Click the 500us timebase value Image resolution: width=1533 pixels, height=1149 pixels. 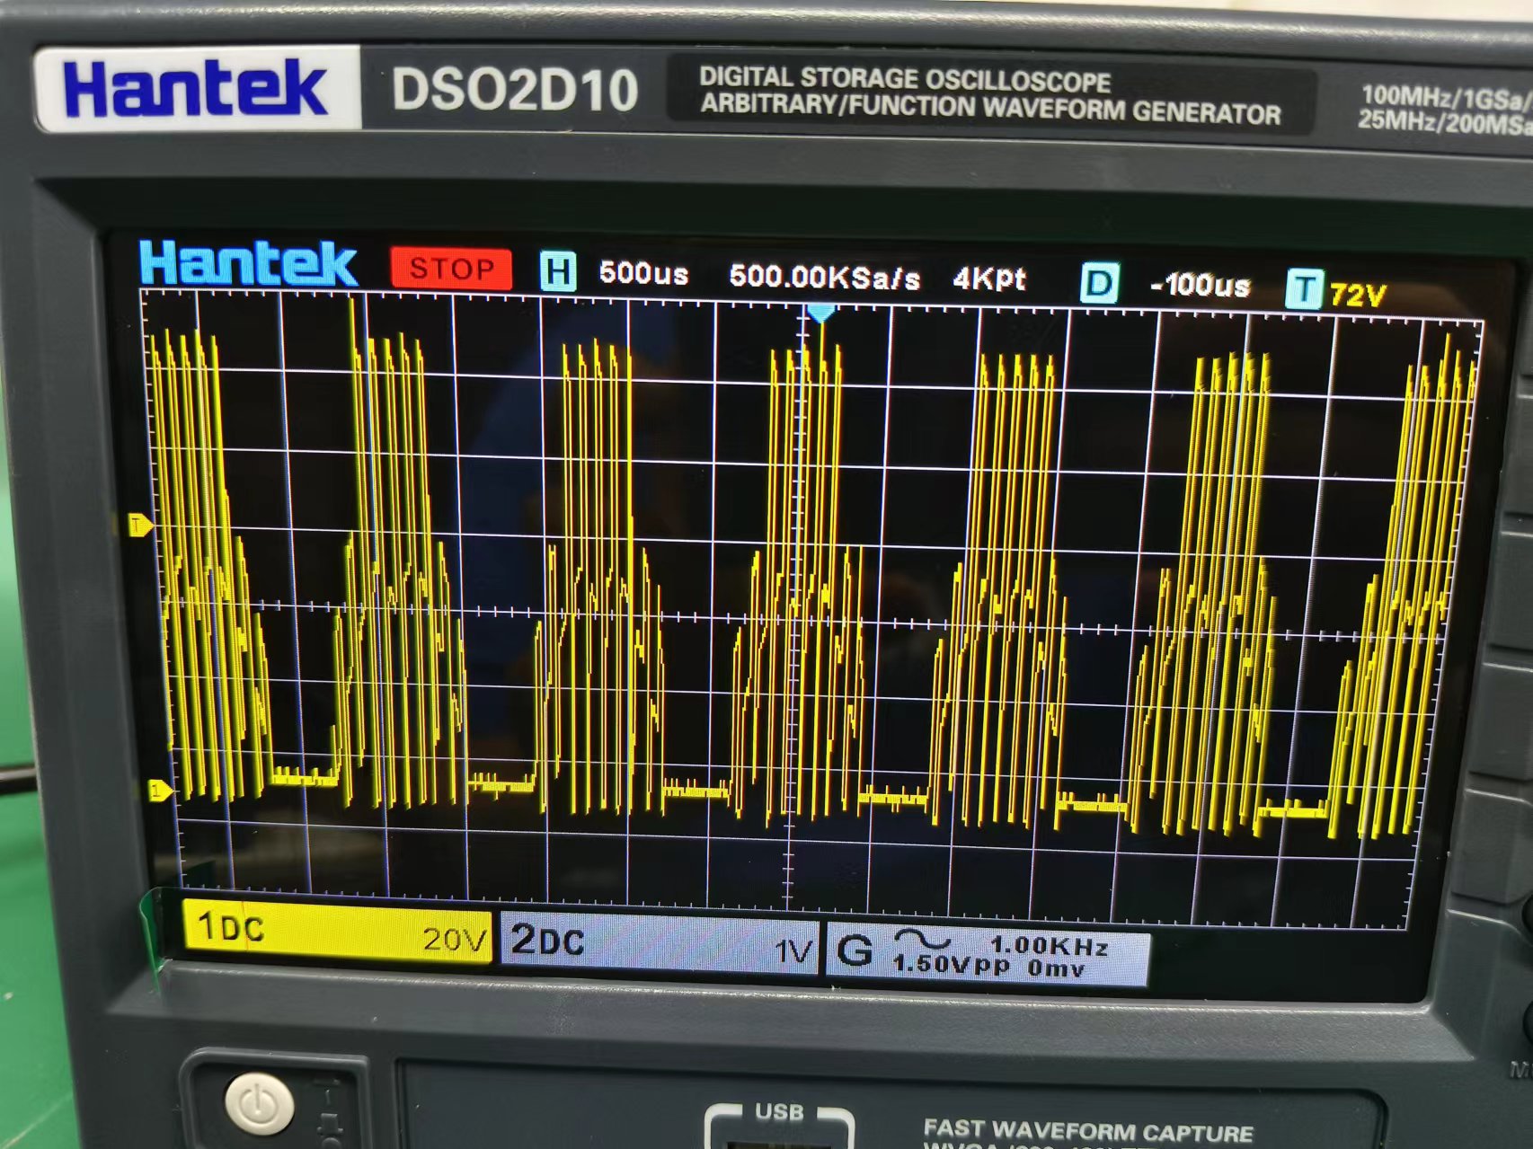pos(643,273)
